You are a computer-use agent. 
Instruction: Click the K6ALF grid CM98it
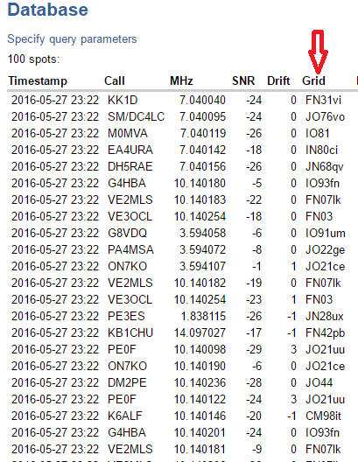coord(323,416)
